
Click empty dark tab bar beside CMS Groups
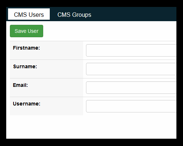click(x=134, y=14)
